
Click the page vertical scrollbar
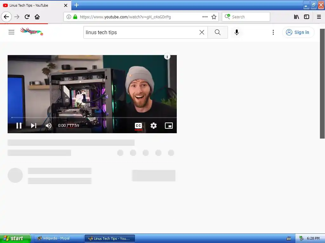click(x=322, y=84)
